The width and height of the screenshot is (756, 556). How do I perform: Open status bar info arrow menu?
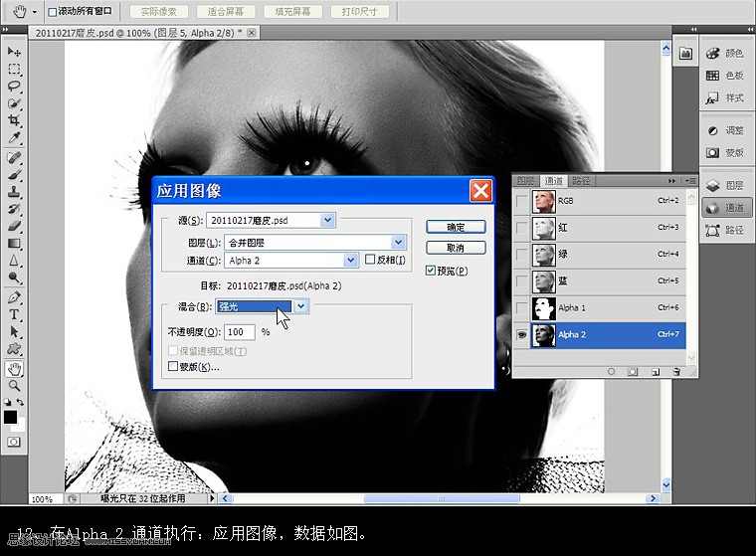[212, 498]
